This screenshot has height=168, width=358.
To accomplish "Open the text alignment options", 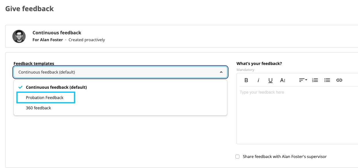I will point(303,80).
